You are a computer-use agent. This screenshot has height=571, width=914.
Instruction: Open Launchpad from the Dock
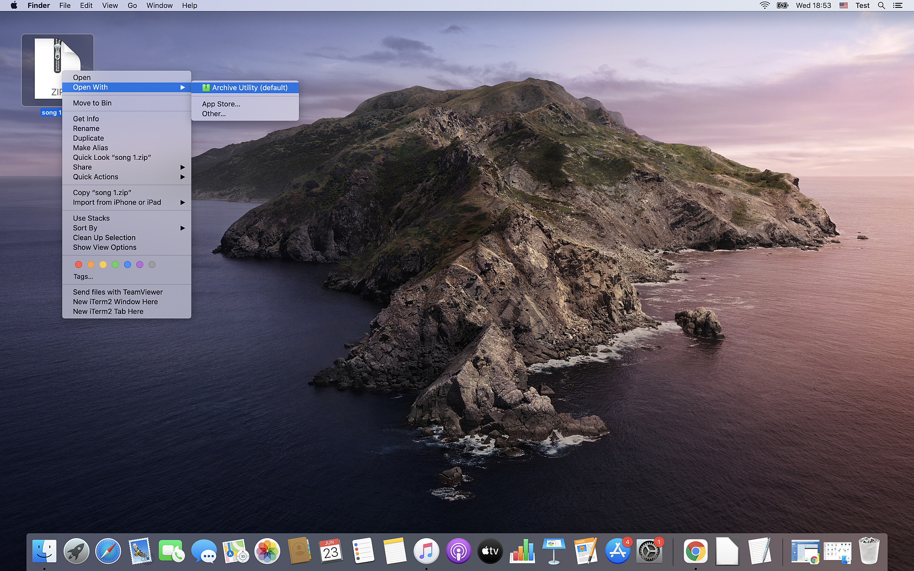(x=76, y=551)
